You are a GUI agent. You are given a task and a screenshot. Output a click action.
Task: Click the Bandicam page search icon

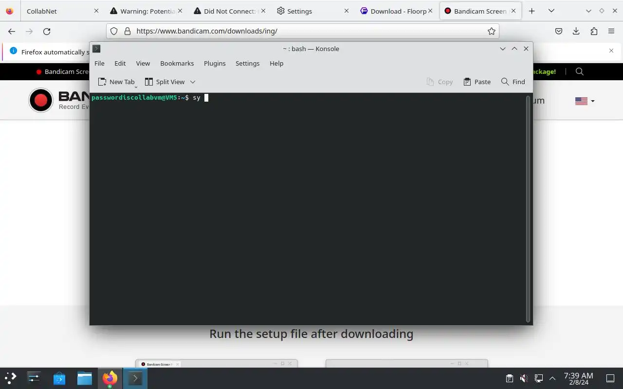(579, 71)
